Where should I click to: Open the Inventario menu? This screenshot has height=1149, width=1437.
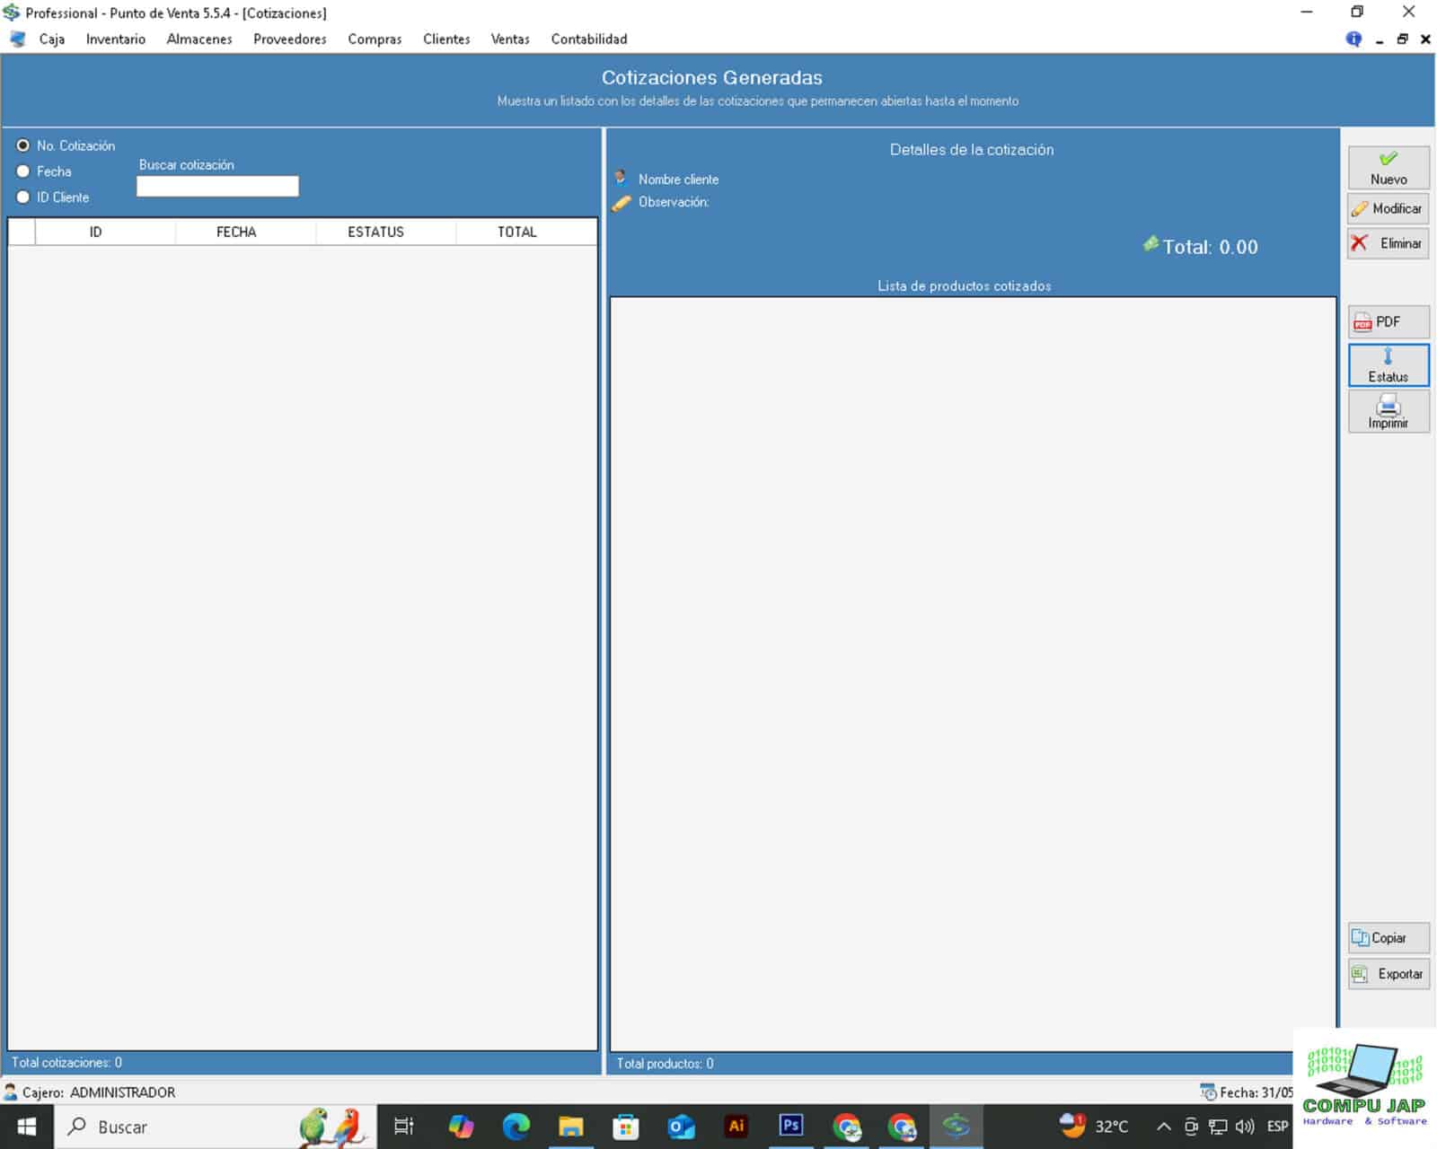(x=115, y=39)
